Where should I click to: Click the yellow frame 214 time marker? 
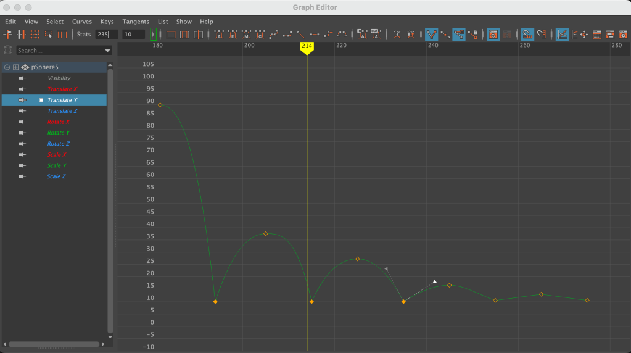(307, 46)
